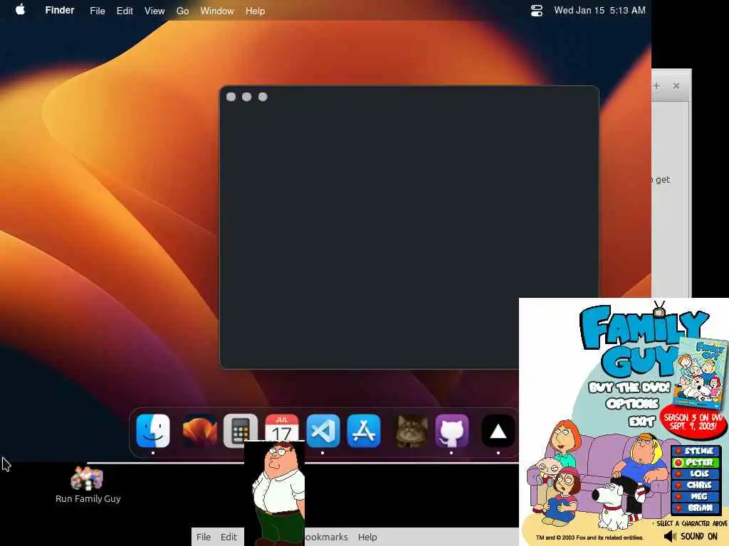The image size is (729, 546).
Task: Open the Edit menu in top bar
Action: pos(125,11)
